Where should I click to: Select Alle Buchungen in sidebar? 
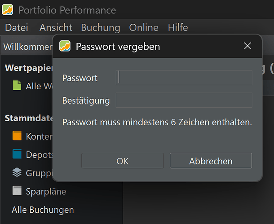click(43, 210)
